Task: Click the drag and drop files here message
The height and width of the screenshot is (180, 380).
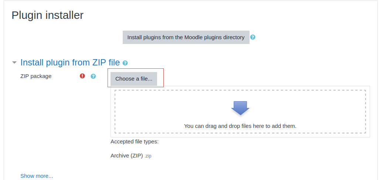Action: pos(240,126)
